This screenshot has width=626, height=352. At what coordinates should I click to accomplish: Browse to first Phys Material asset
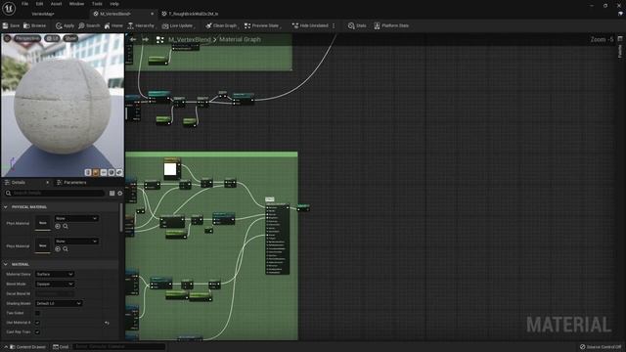[x=66, y=226]
